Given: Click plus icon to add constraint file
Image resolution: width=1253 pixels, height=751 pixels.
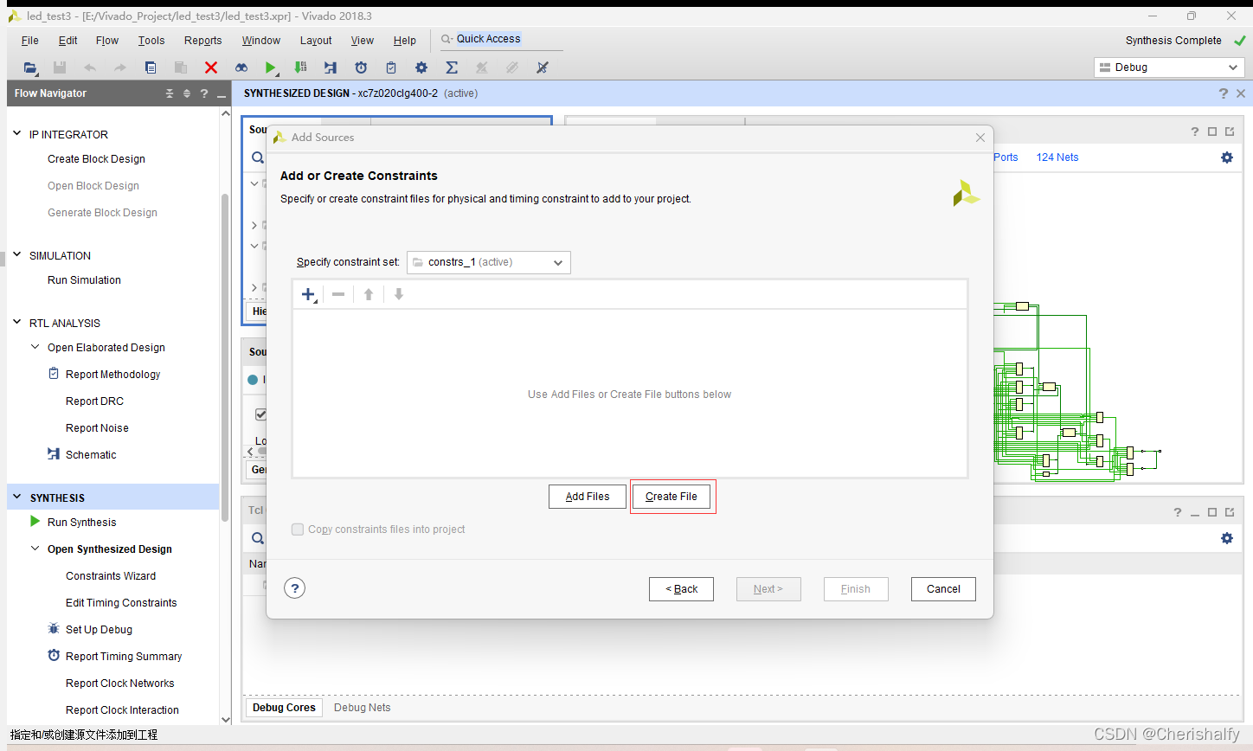Looking at the screenshot, I should (x=308, y=294).
